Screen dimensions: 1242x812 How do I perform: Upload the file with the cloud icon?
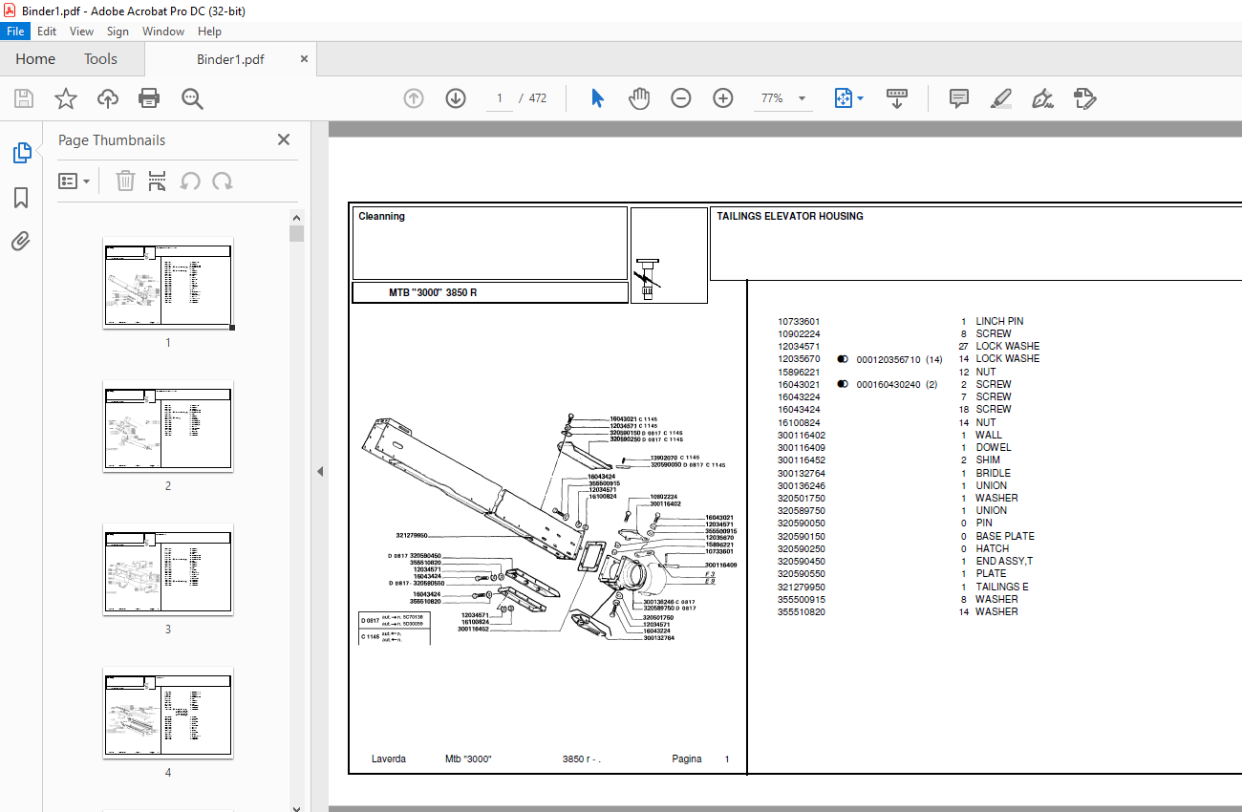tap(108, 98)
